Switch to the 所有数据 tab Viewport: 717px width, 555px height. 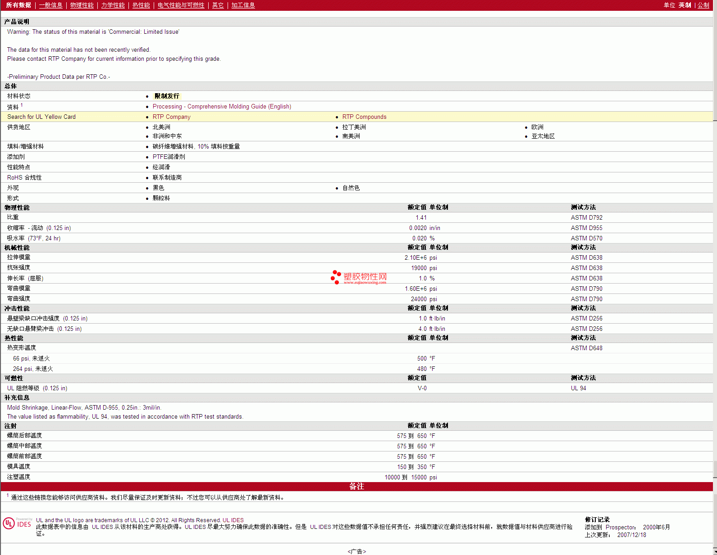coord(18,5)
